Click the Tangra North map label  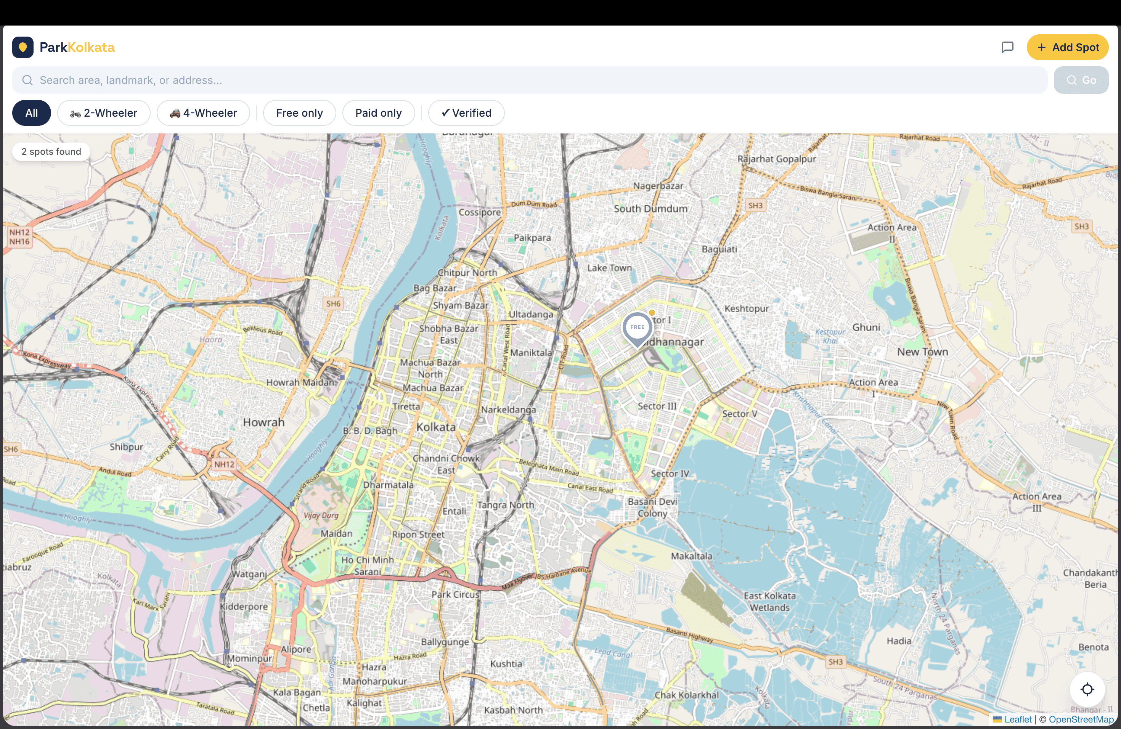point(506,505)
